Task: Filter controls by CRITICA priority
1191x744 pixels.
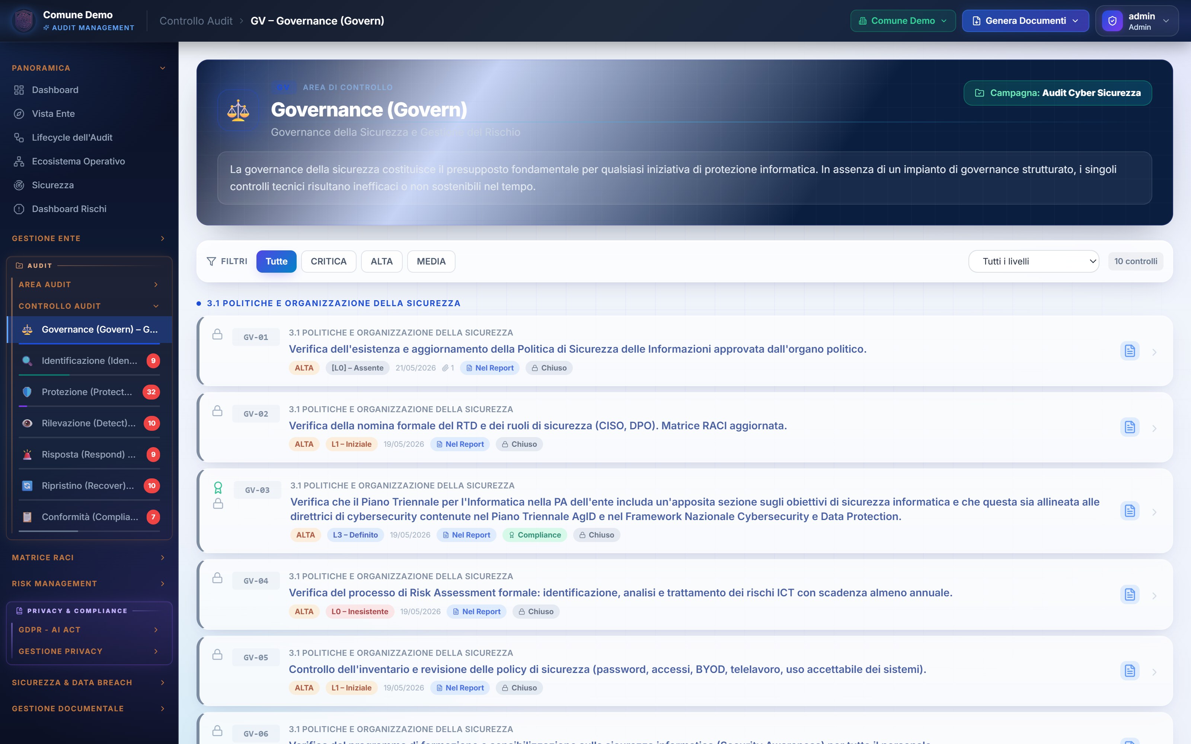Action: tap(328, 261)
